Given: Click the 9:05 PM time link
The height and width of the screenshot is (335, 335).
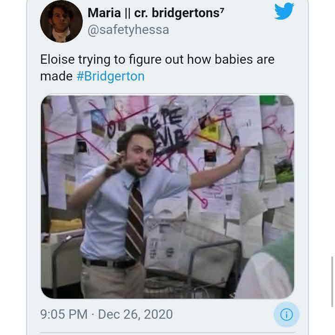Looking at the screenshot, I should point(64,314).
